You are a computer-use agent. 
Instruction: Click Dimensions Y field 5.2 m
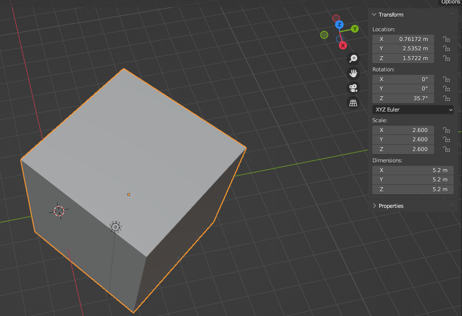413,180
